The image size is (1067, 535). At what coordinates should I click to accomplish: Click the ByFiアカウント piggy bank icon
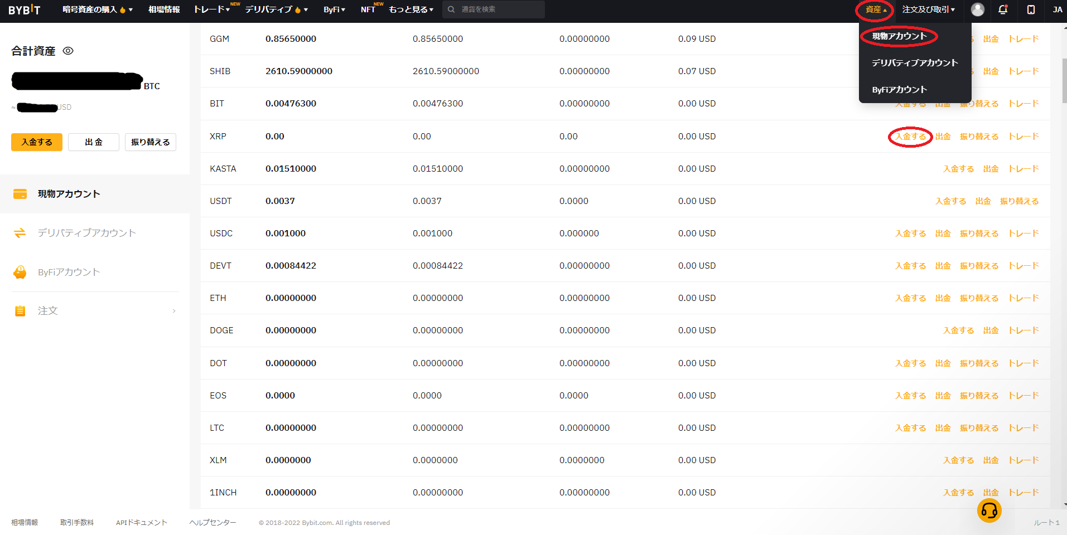20,272
